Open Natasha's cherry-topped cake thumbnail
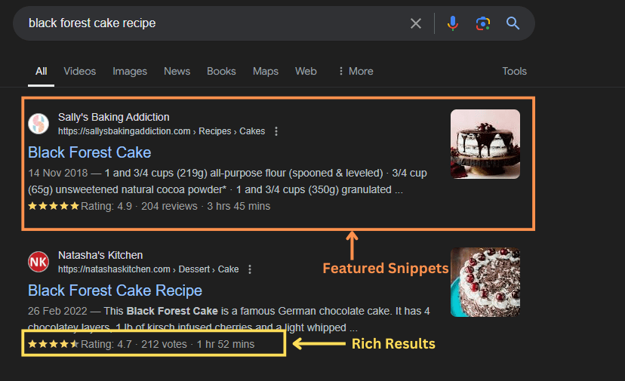 point(485,282)
